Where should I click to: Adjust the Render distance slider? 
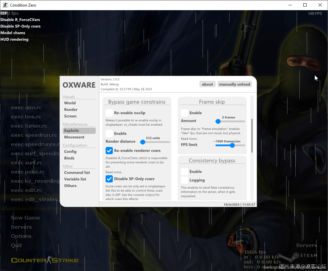click(155, 142)
